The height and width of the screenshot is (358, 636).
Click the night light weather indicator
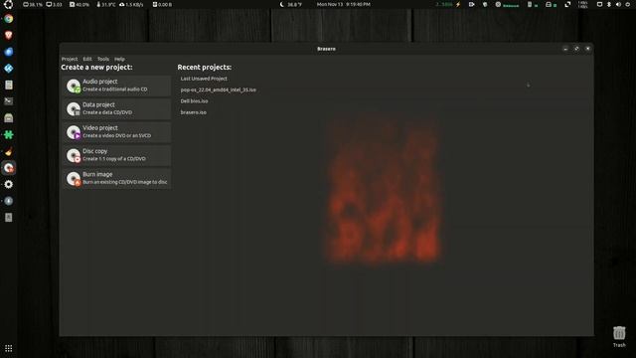[x=291, y=4]
